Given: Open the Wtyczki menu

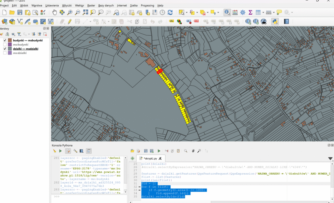Looking at the screenshot, I should (x=67, y=6).
